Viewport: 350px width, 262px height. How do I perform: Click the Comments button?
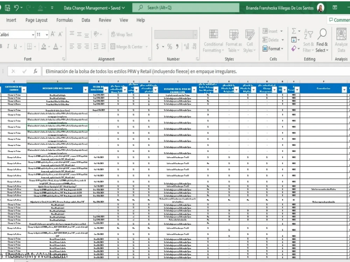[338, 20]
